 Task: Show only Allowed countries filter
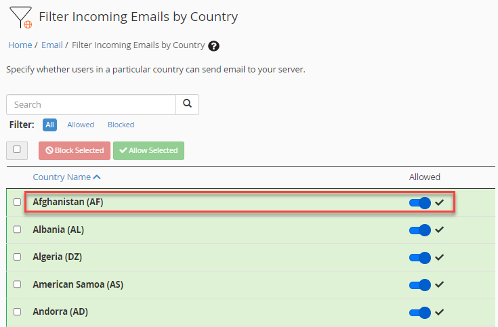click(81, 125)
